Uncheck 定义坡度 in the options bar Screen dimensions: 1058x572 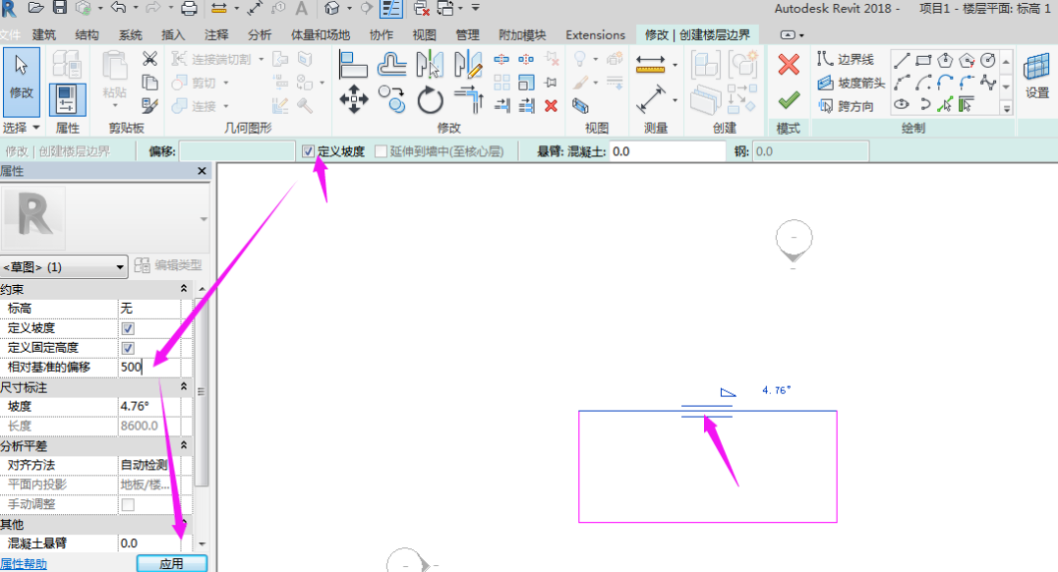(x=309, y=151)
